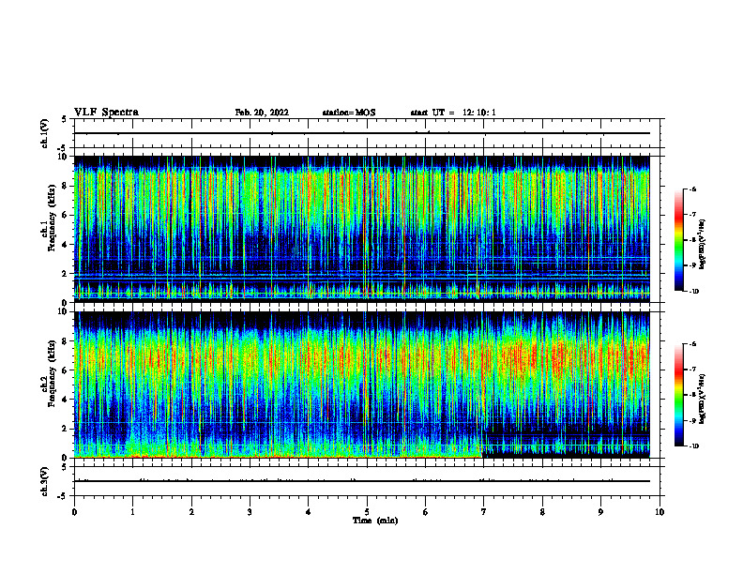Click the time axis tick label "0"
Screen dimensions: 743x574
(74, 512)
